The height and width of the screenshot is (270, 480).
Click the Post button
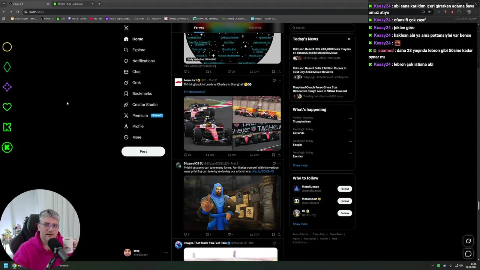[x=143, y=151]
